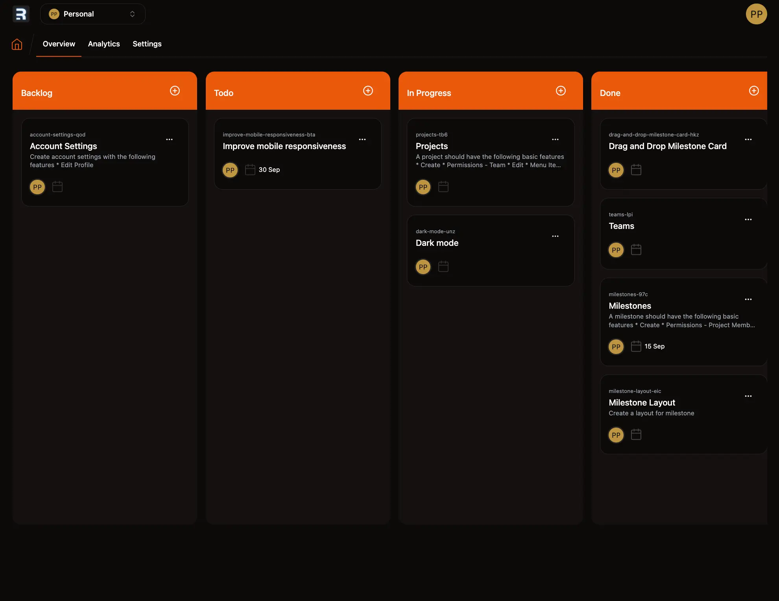This screenshot has height=601, width=779.
Task: Add a new card to Done column
Action: coord(753,91)
